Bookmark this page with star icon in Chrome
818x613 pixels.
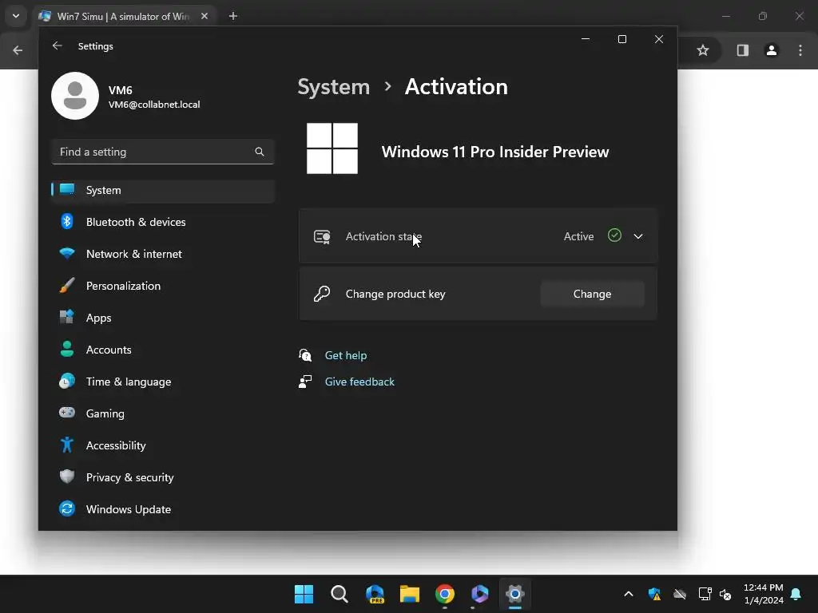click(x=703, y=50)
